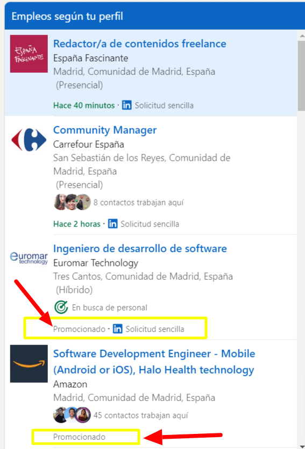Click '45 contactos trabajan aquí' text

pos(140,415)
